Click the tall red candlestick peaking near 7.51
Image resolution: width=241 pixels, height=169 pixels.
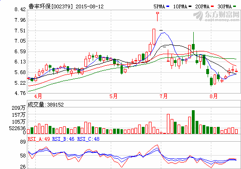154,37
